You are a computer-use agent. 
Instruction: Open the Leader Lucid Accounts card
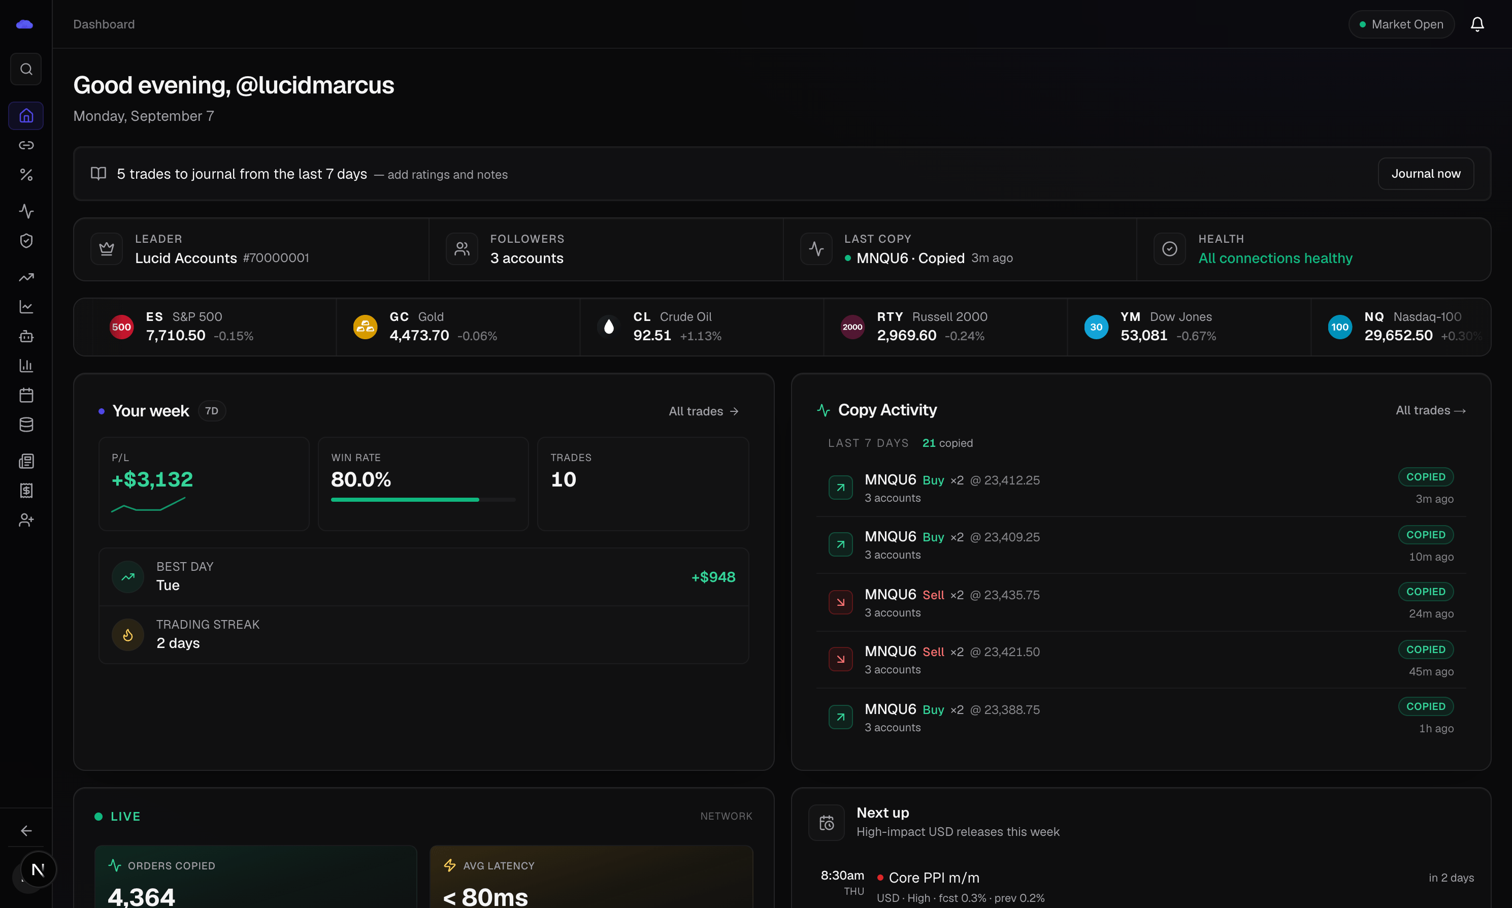(x=251, y=249)
